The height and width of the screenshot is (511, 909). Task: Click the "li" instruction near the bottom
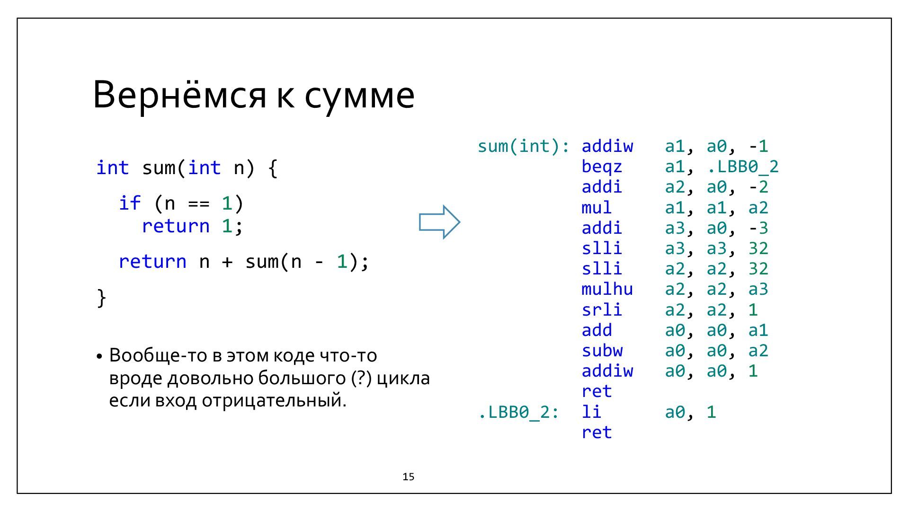pyautogui.click(x=591, y=412)
